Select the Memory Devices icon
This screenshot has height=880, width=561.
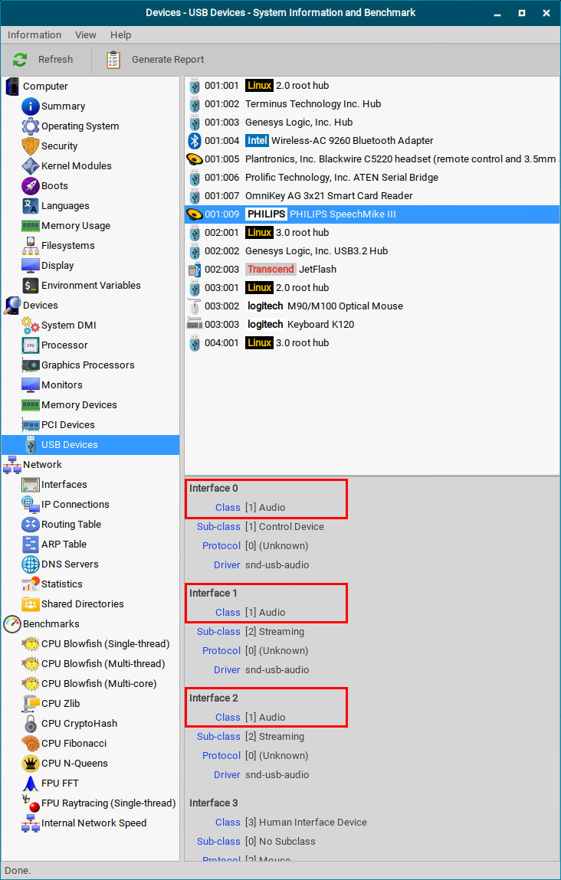tap(31, 404)
